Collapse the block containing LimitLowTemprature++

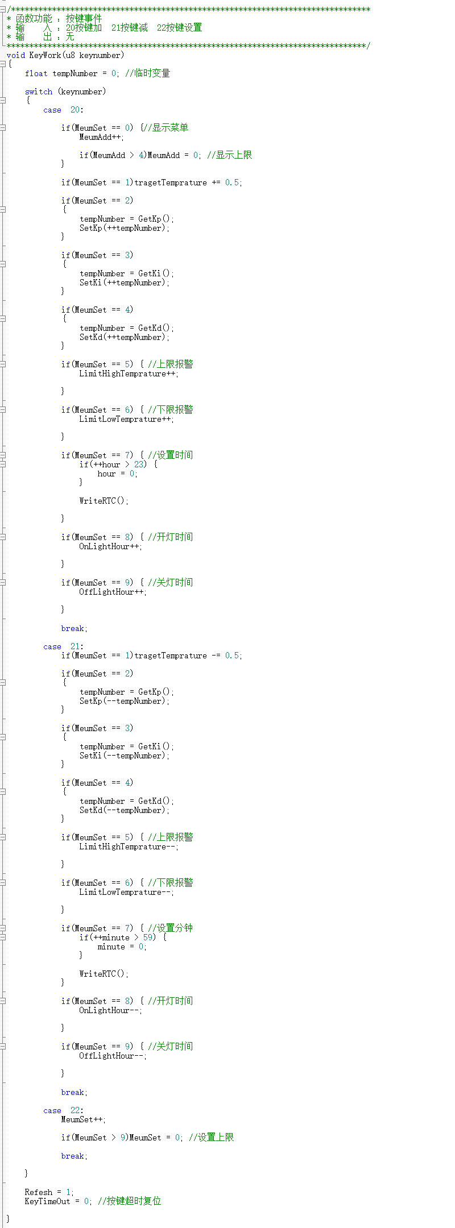click(3, 410)
